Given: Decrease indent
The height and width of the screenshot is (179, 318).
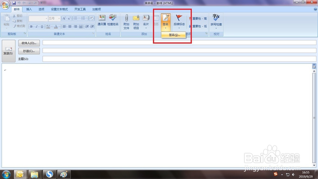Looking at the screenshot, I should click(87, 26).
